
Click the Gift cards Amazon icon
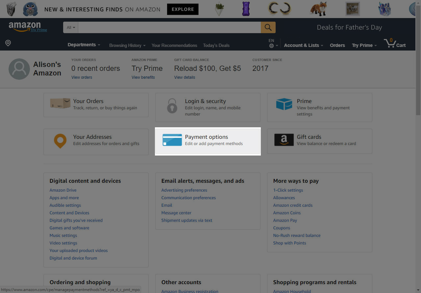(x=284, y=140)
